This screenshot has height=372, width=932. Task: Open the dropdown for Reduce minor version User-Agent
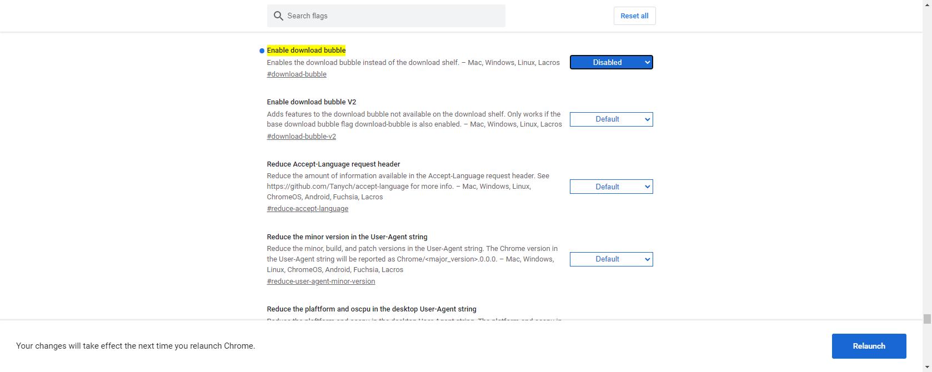[x=611, y=259]
